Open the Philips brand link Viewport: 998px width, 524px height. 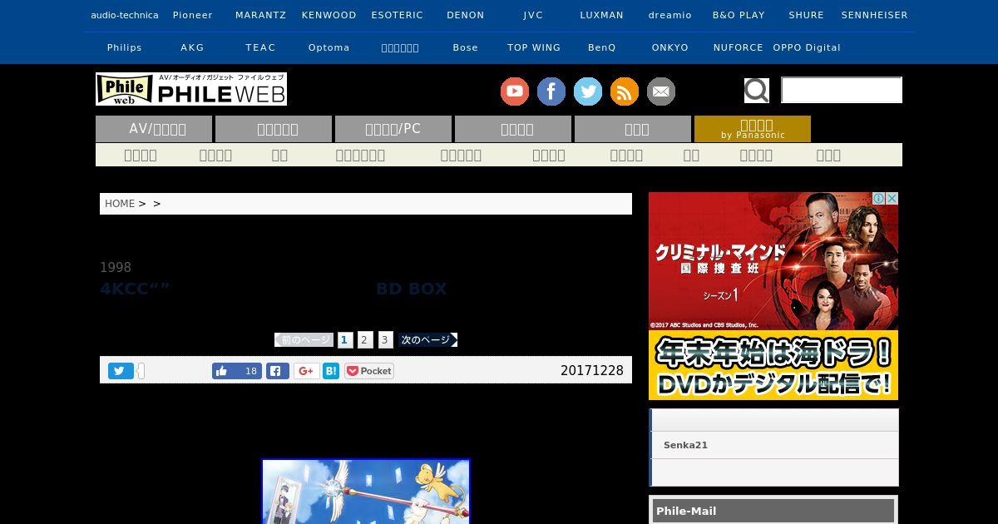[x=125, y=47]
